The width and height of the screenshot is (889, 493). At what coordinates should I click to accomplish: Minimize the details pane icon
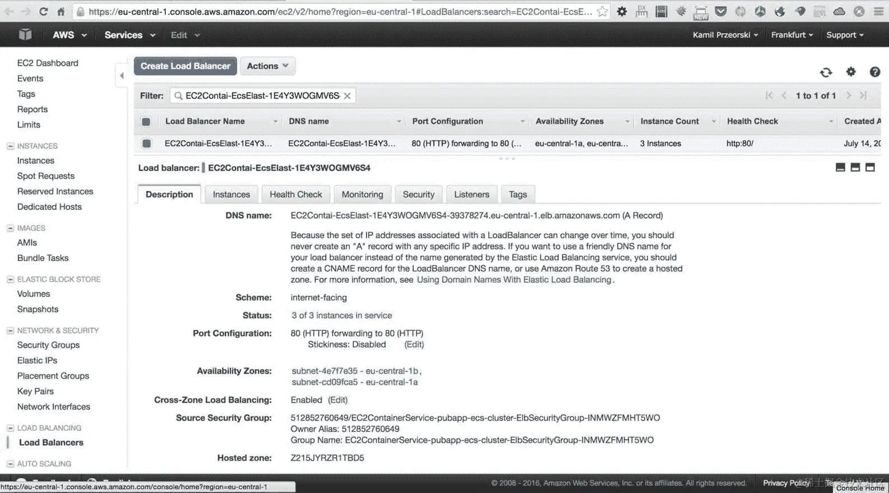click(x=840, y=167)
